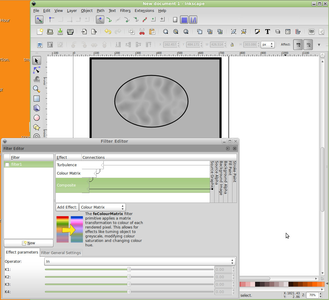Click the Print document icon
Viewport: 329px width, 300px height.
tap(70, 32)
